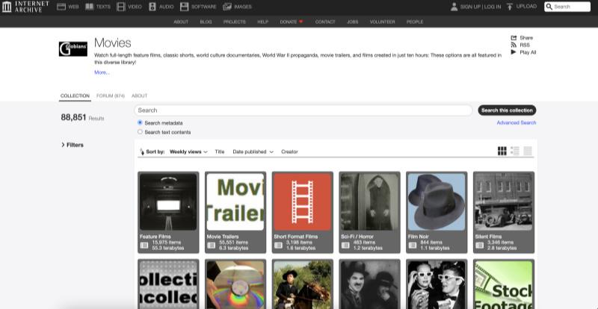Open the Audio section icon
The image size is (598, 309).
(152, 7)
